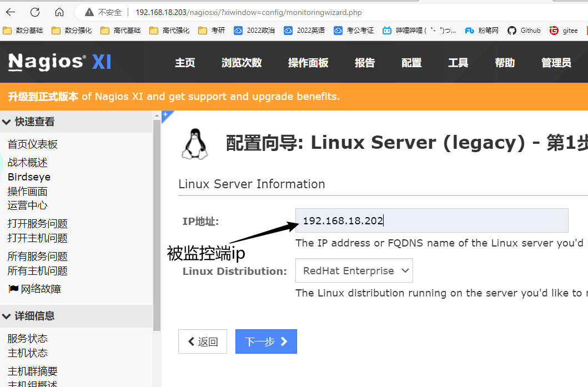Click the sidebar vertical scrollbar
The image size is (588, 387).
click(157, 222)
